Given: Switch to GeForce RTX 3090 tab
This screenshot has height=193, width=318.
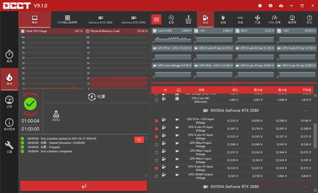Looking at the screenshot, I should [x=133, y=19].
